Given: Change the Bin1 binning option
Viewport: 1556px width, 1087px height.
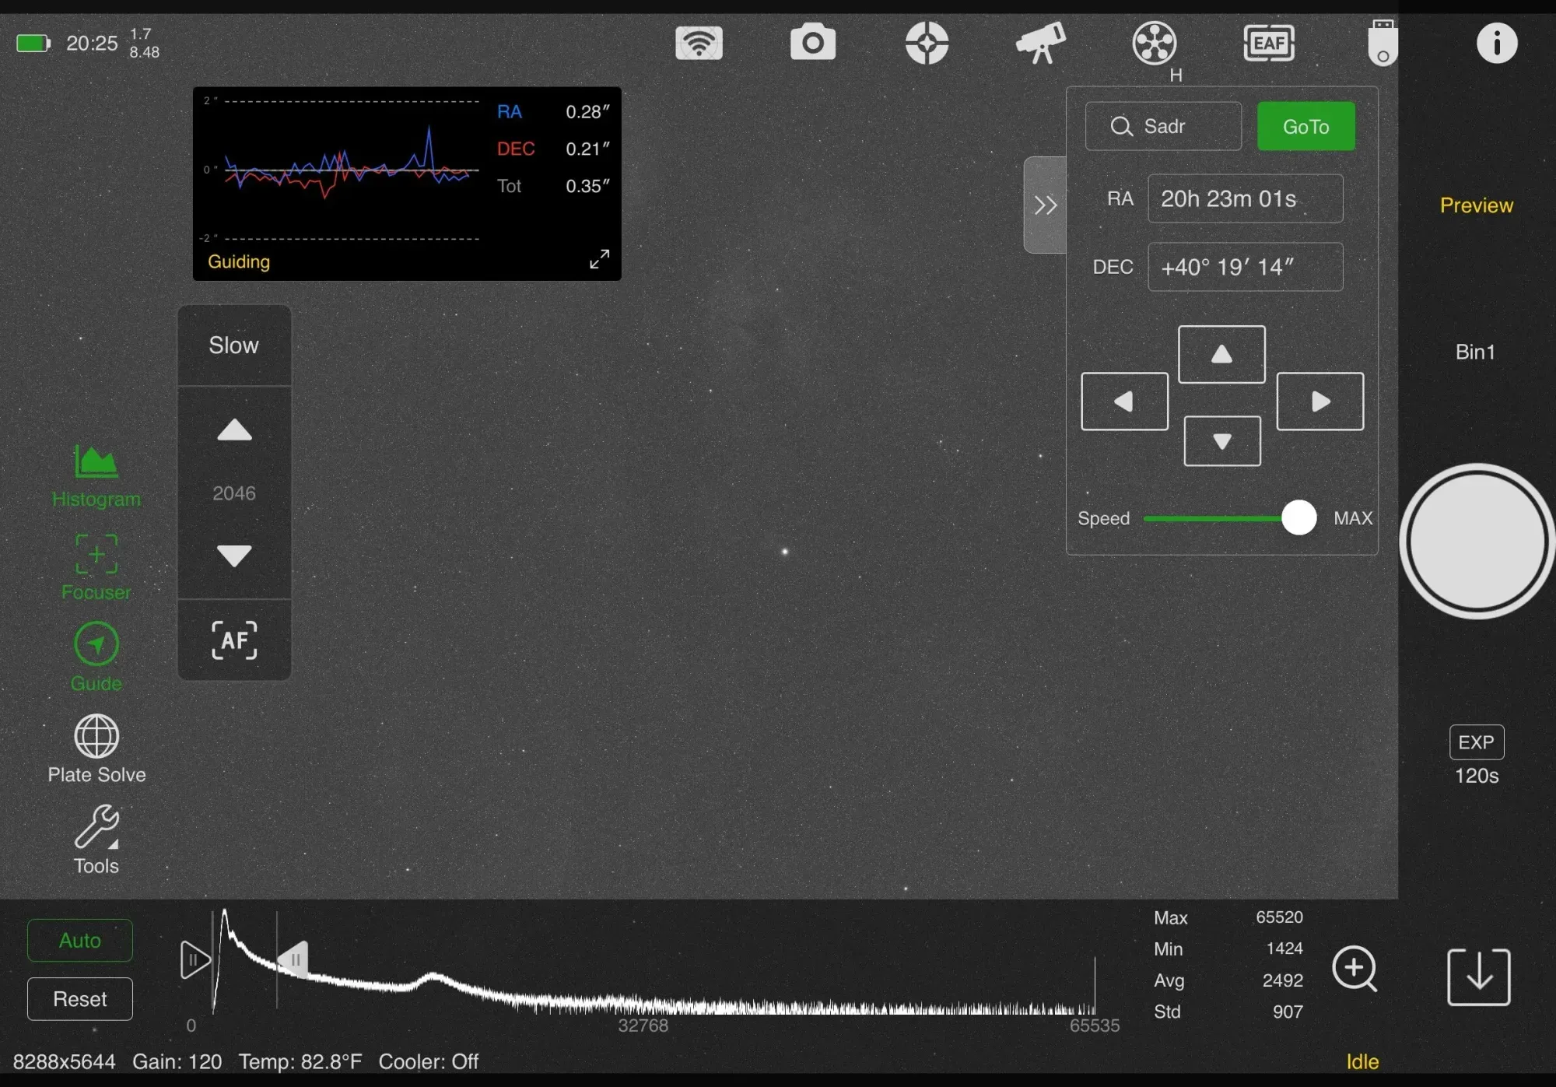Looking at the screenshot, I should (x=1475, y=352).
